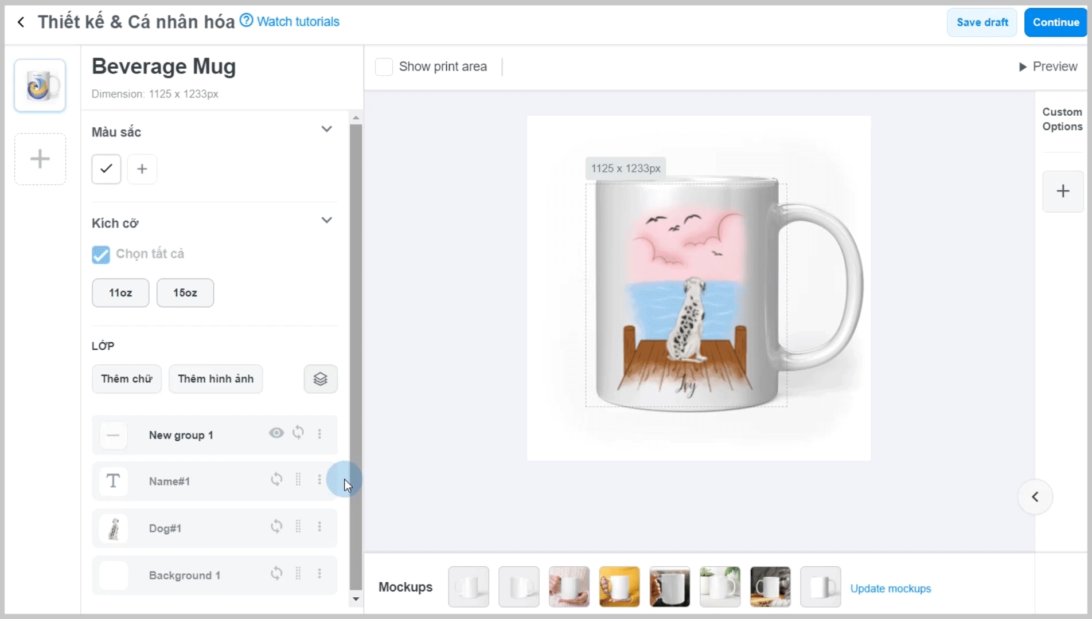Open the three-dot menu of New group 1

click(319, 434)
